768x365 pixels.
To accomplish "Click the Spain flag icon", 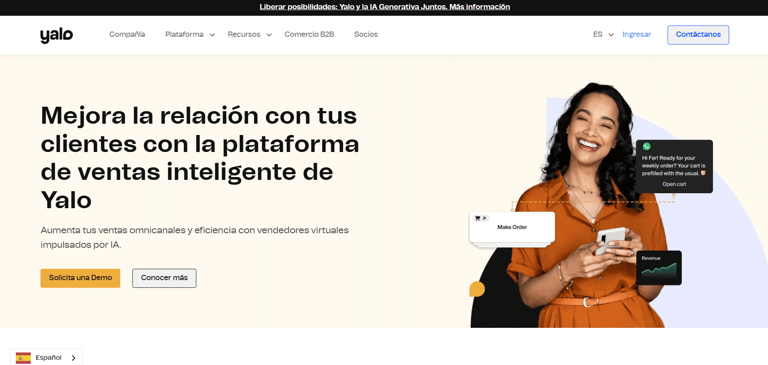I will pos(23,358).
